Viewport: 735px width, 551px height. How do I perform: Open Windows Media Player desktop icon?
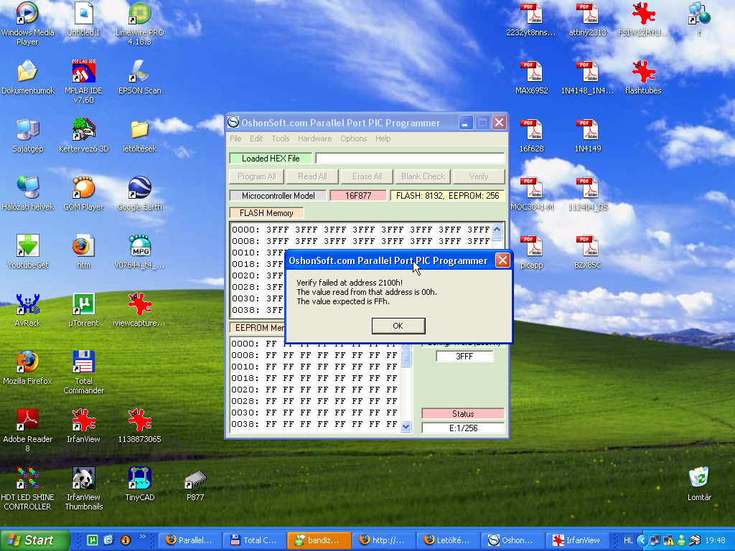(x=27, y=24)
